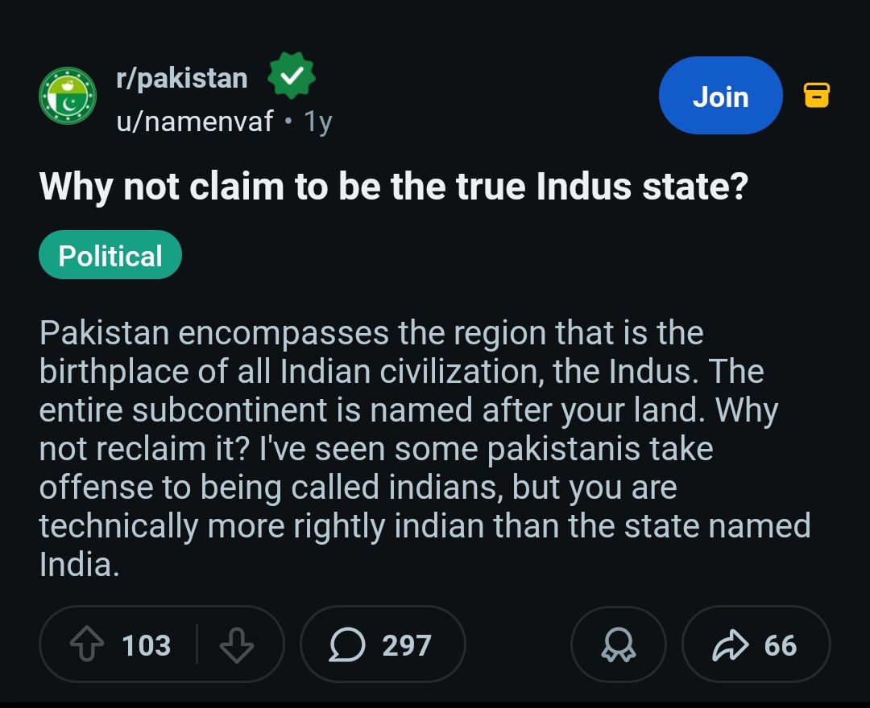The width and height of the screenshot is (870, 708).
Task: Click the 66 share count
Action: (x=780, y=645)
